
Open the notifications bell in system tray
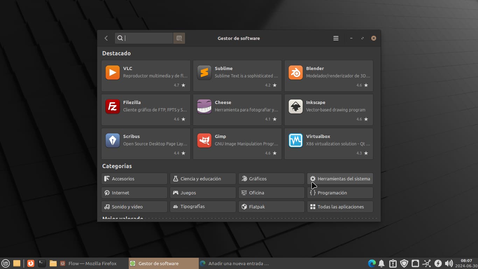point(381,263)
